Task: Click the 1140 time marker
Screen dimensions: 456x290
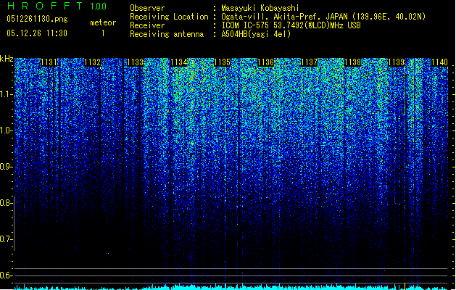Action: point(440,62)
